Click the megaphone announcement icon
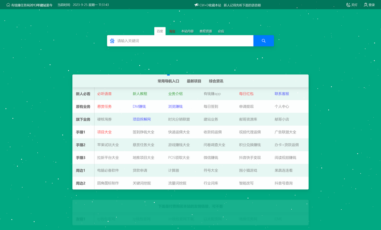Viewport: 381px width, 230px height. pyautogui.click(x=196, y=5)
